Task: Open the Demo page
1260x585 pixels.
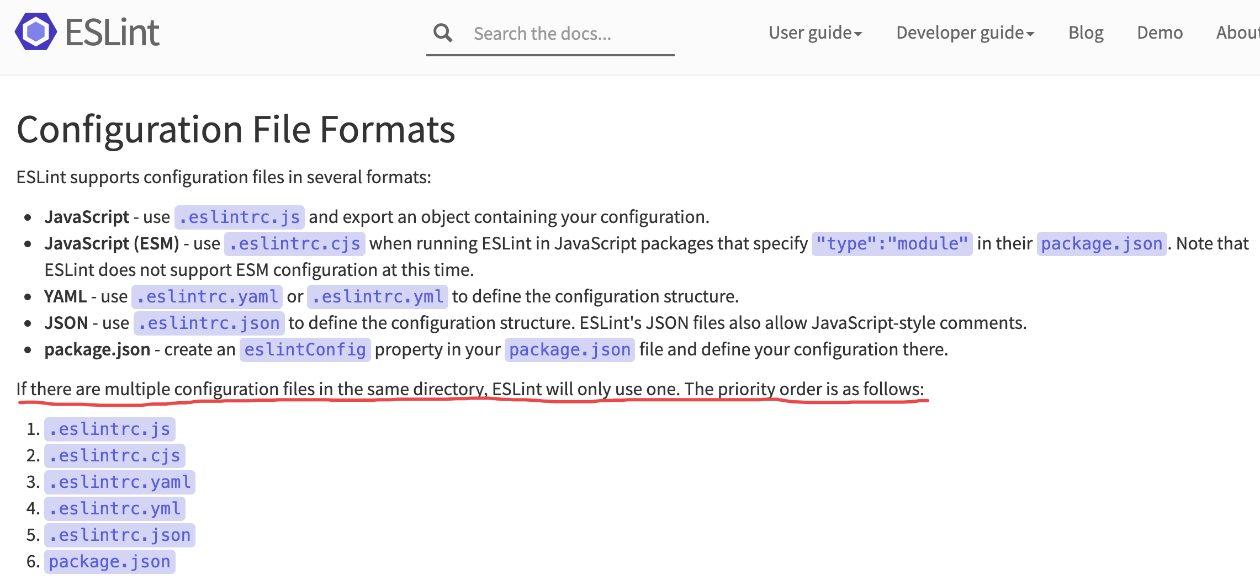Action: click(1160, 33)
